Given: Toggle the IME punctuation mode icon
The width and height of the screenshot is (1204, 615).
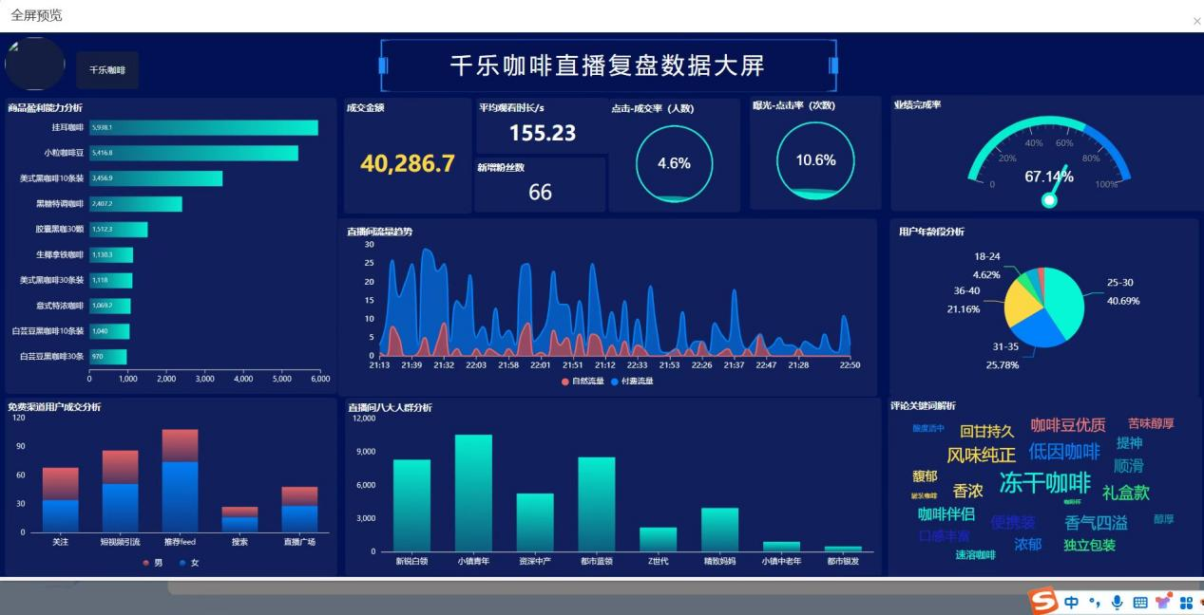Looking at the screenshot, I should pos(1094,602).
